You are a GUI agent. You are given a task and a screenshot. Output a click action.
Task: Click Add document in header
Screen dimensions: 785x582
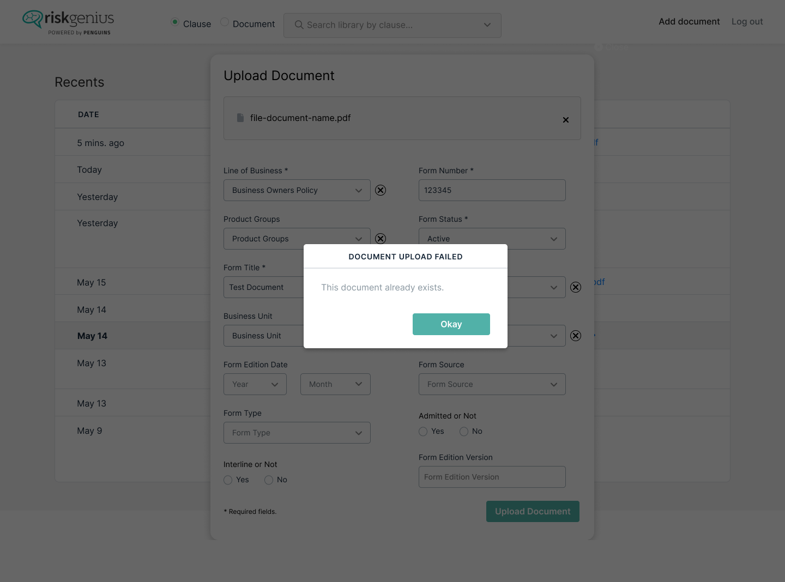point(689,22)
